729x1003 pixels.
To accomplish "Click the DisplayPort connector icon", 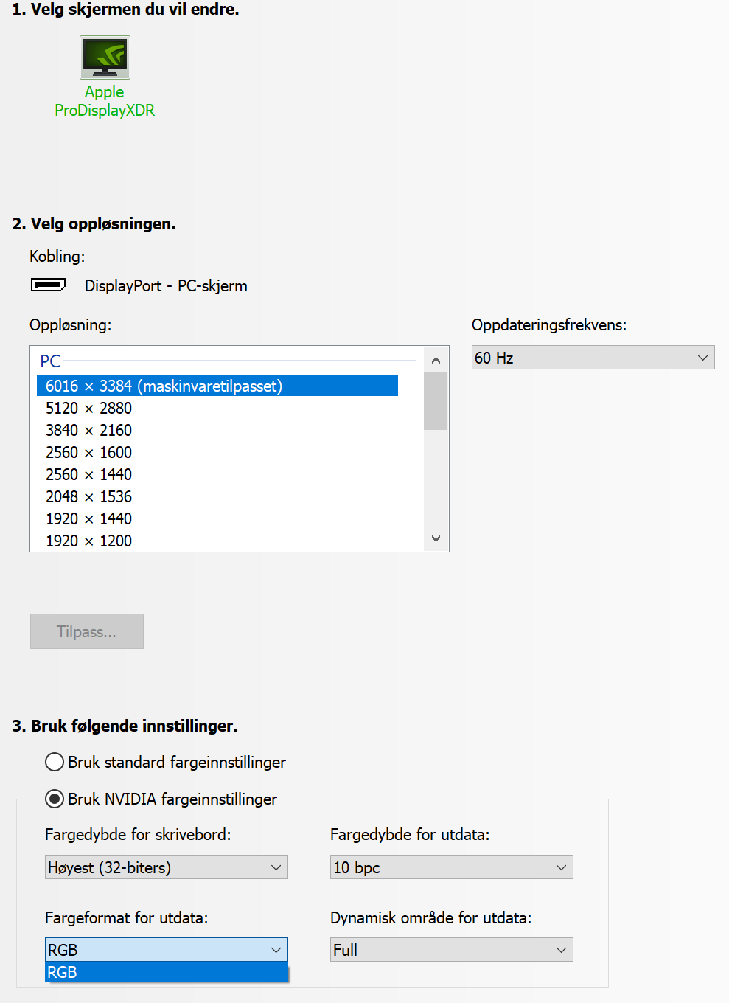I will coord(48,285).
